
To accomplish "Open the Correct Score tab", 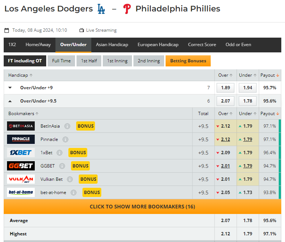I will point(202,45).
